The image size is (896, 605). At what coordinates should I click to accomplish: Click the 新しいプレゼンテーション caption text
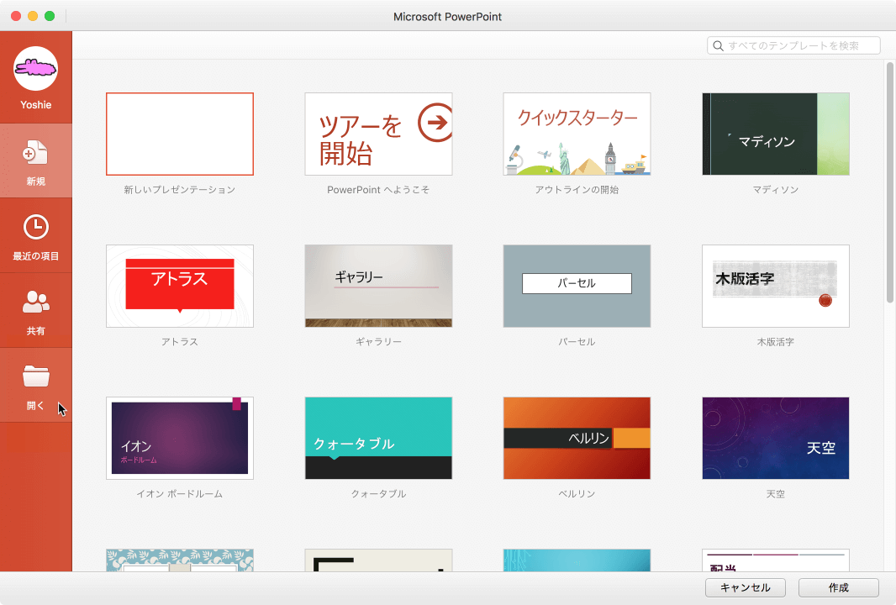(x=180, y=190)
